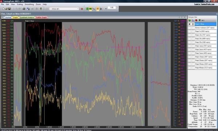Toggle the D toolbar button

[x=101, y=9]
